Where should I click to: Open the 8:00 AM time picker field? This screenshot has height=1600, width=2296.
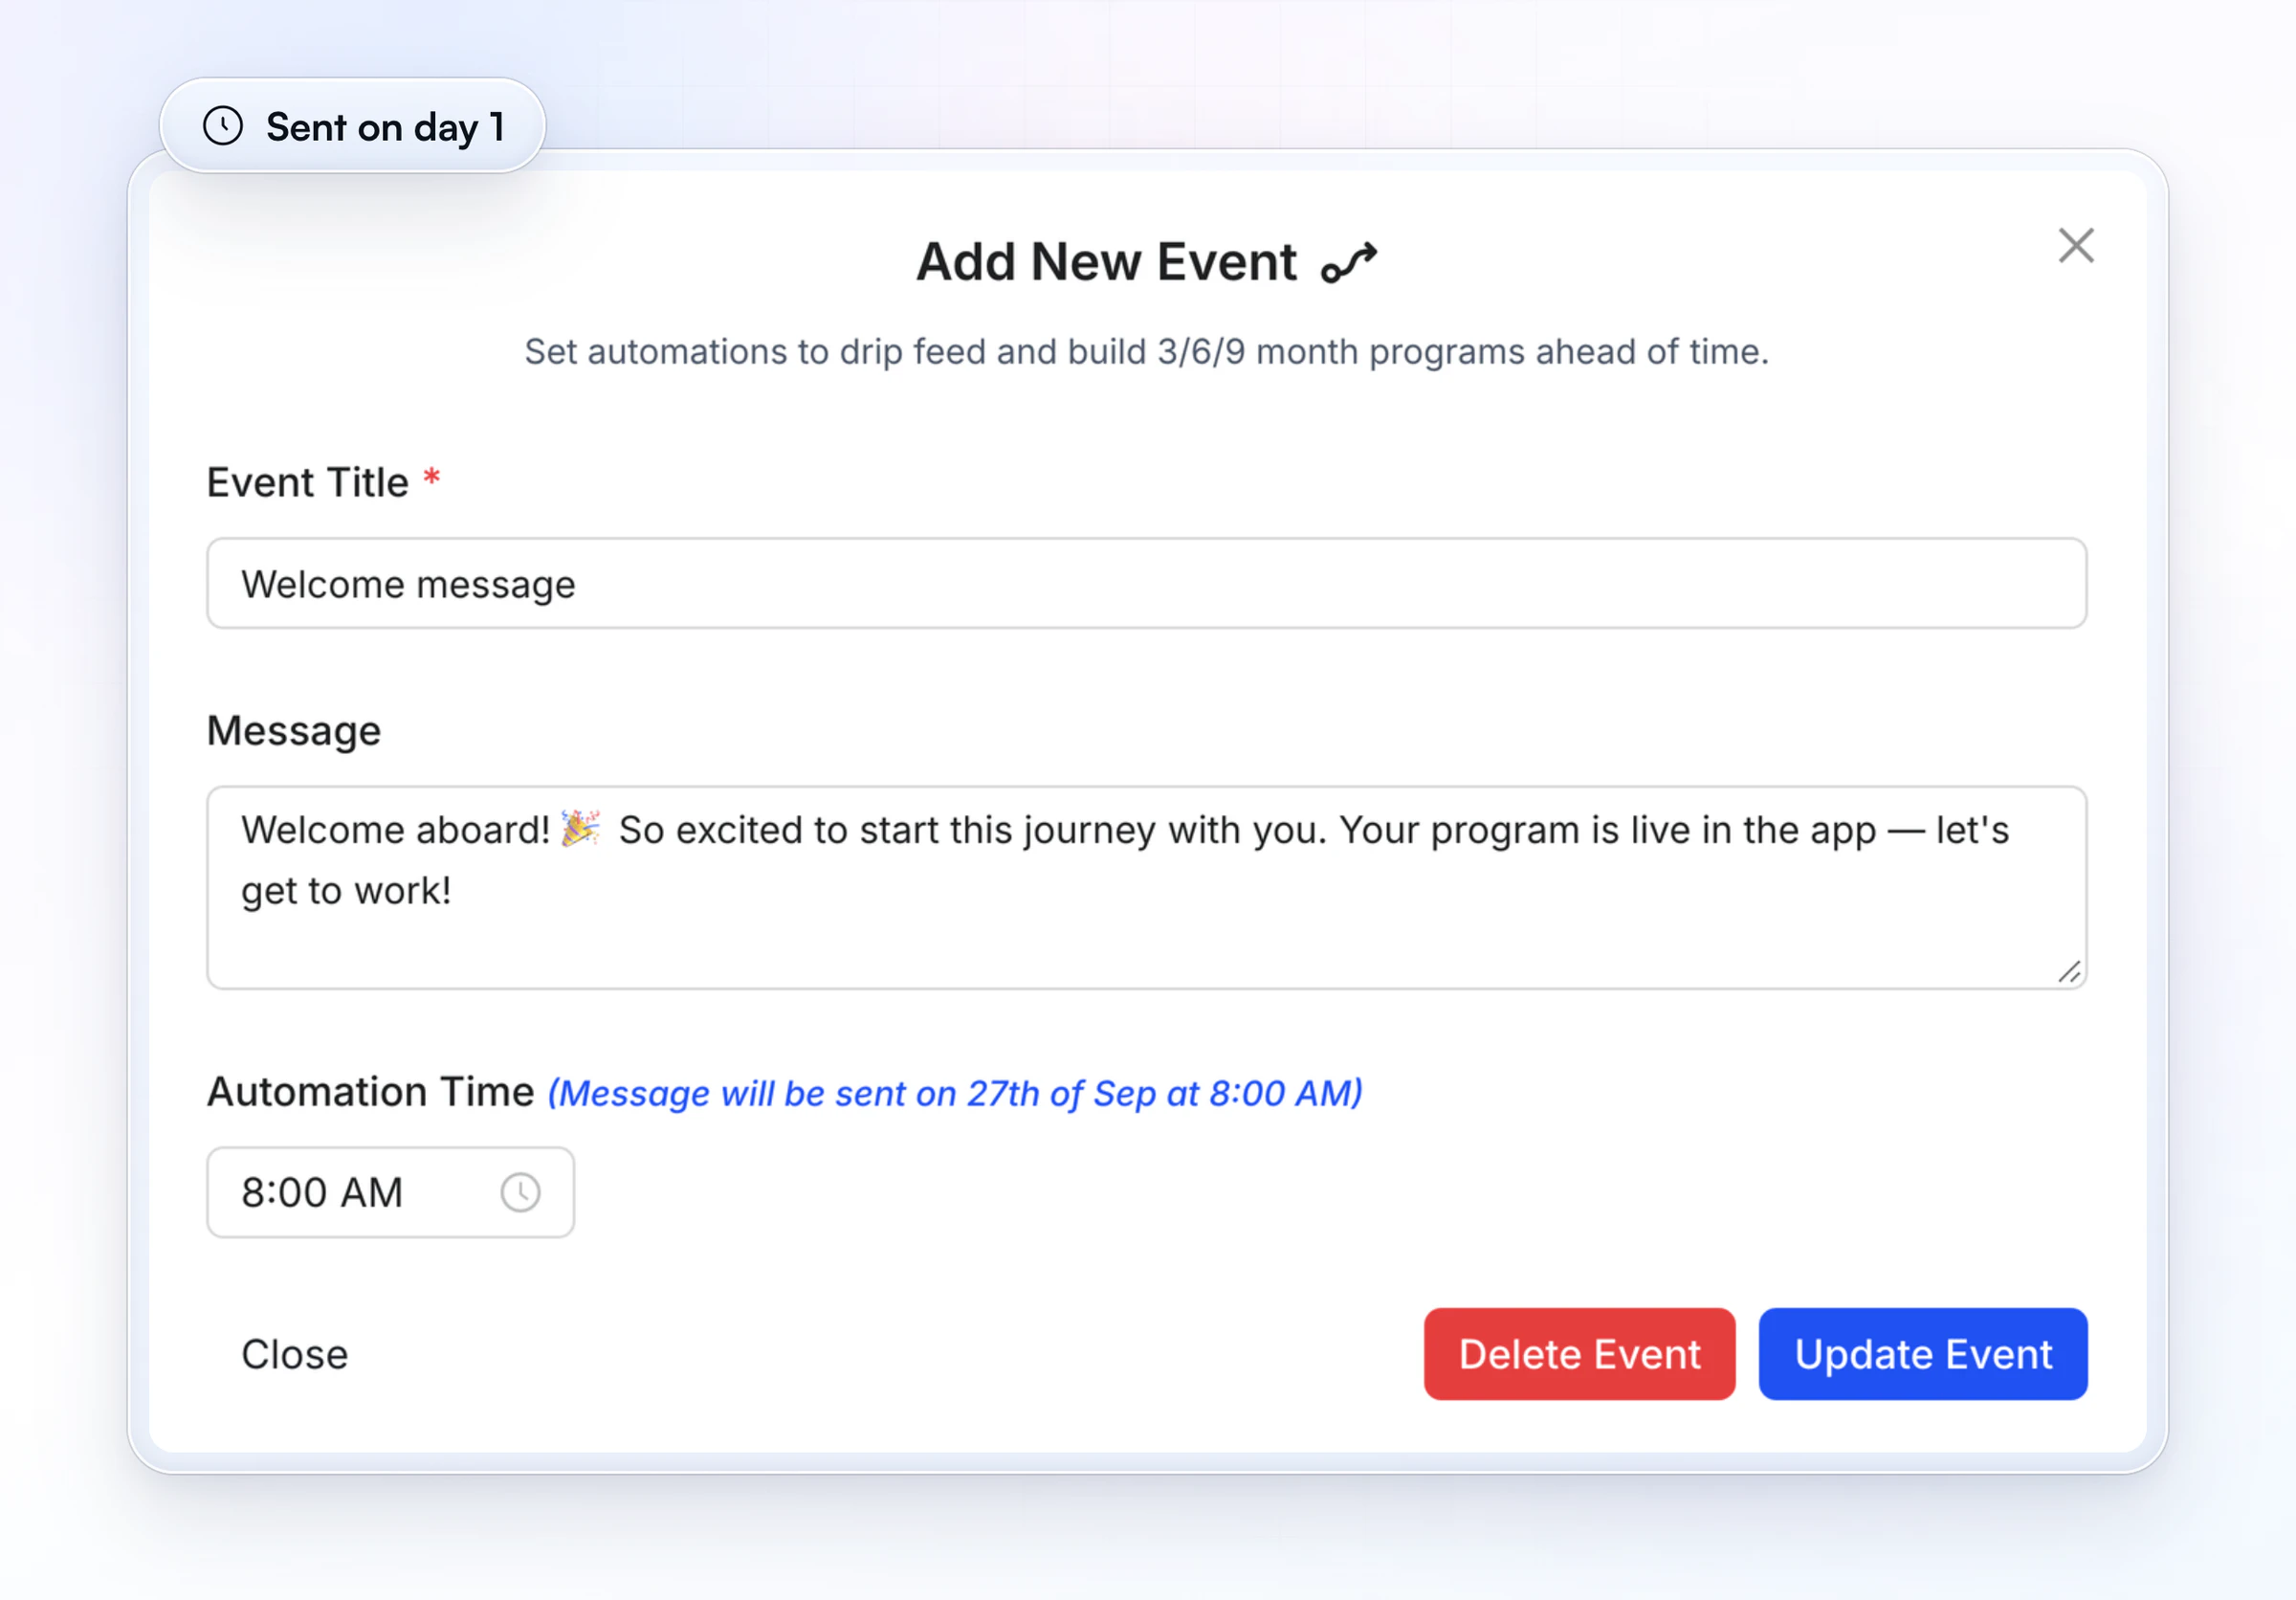coord(390,1192)
